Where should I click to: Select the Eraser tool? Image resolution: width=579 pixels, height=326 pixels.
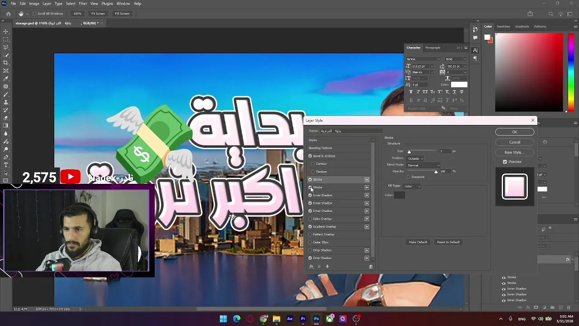(6, 118)
